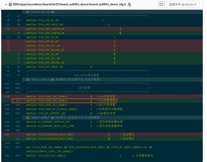Click the removed TCFG_APP_RECORD_EN line
The height and width of the screenshot is (162, 207).
point(112,50)
